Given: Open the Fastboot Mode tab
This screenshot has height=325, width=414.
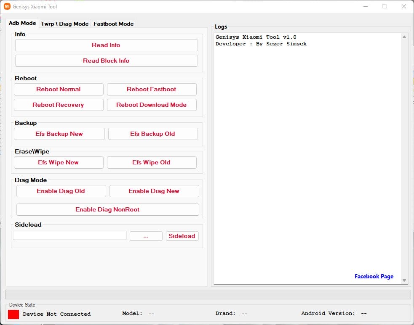Looking at the screenshot, I should coord(114,24).
